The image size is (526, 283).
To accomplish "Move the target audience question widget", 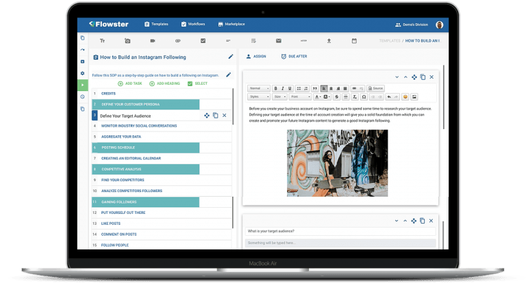I will [414, 221].
